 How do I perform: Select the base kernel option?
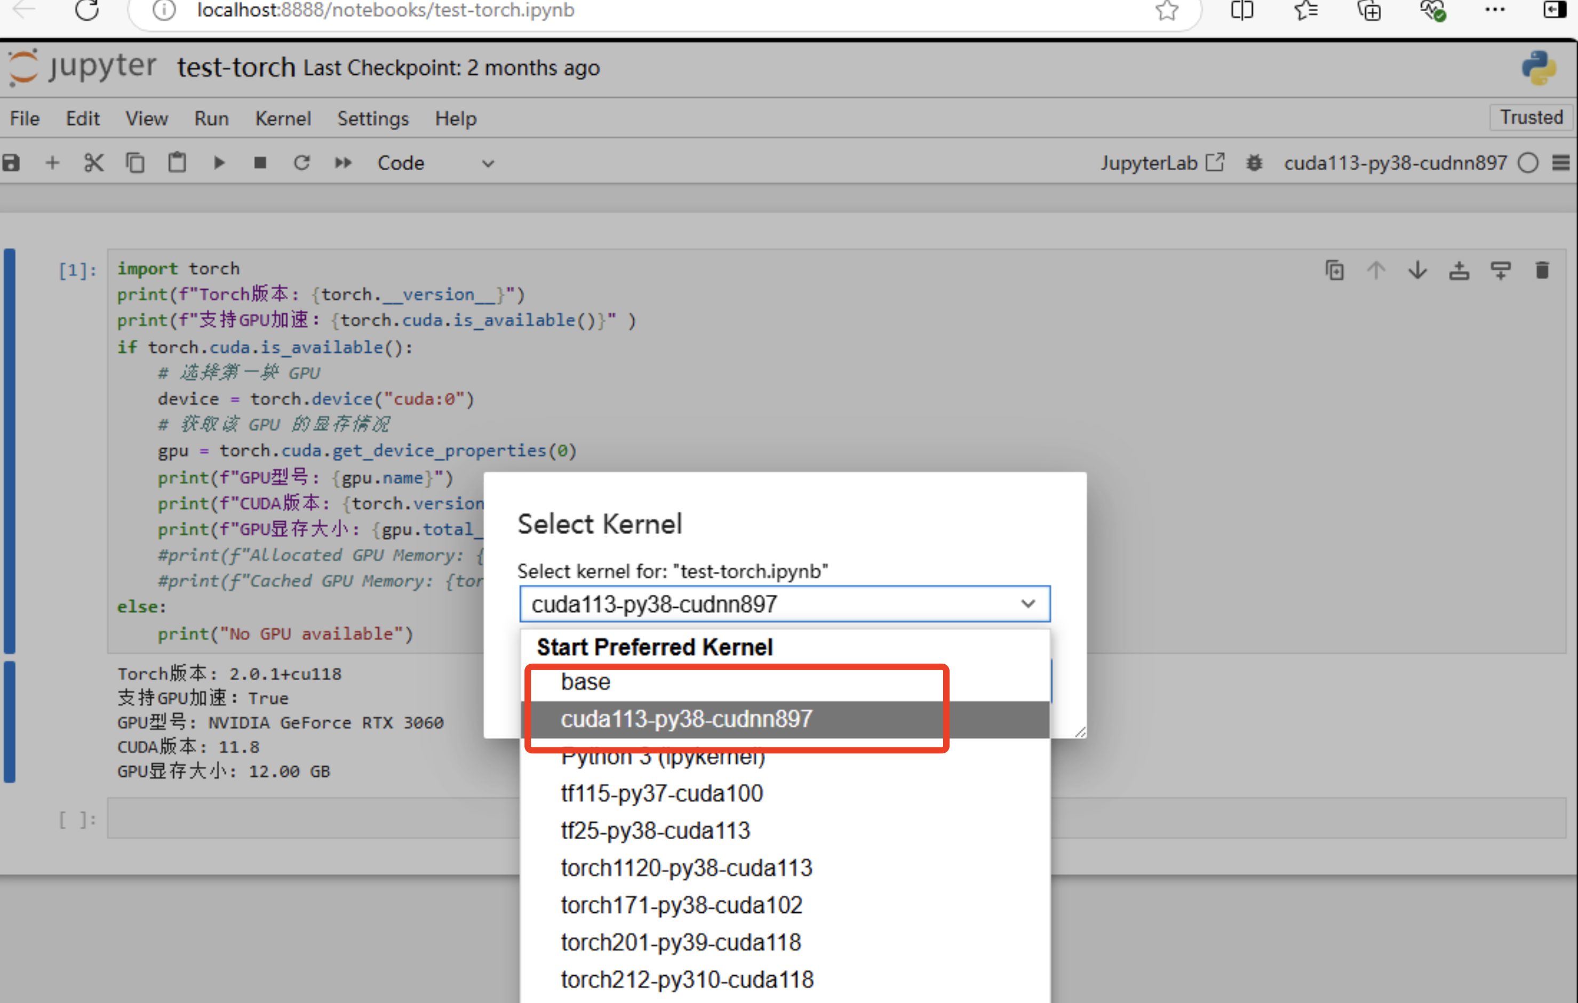(785, 682)
